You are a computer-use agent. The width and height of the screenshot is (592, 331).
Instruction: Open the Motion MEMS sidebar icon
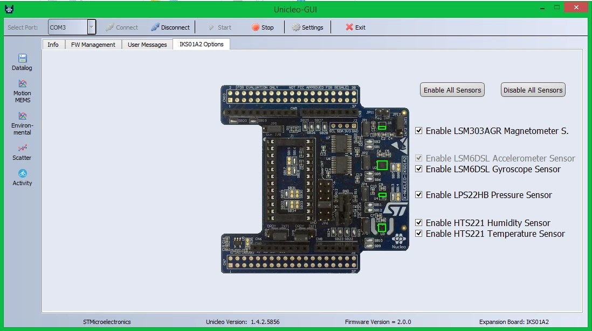tap(22, 84)
